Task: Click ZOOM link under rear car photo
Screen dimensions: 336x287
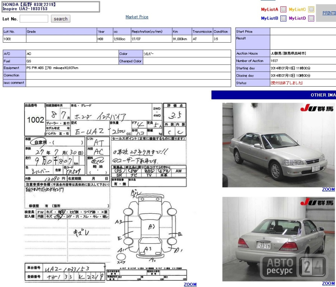Action: [328, 283]
